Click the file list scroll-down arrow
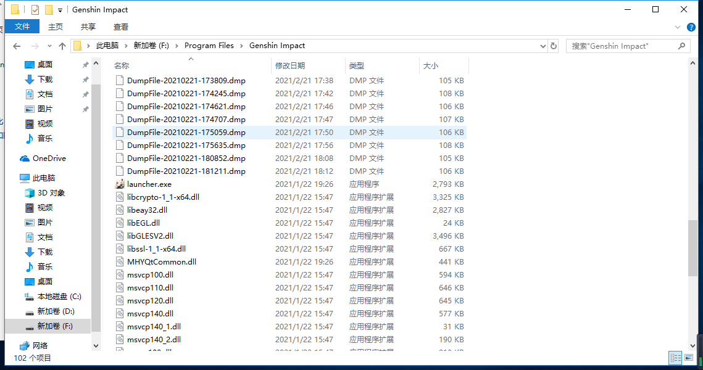 pyautogui.click(x=693, y=346)
